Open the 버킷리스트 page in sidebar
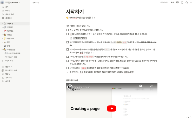This screenshot has width=193, height=118. tap(10, 38)
